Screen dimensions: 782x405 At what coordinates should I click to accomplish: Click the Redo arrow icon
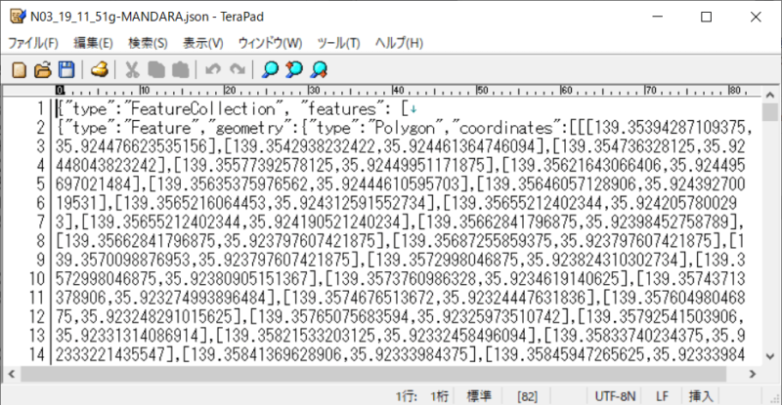click(238, 69)
